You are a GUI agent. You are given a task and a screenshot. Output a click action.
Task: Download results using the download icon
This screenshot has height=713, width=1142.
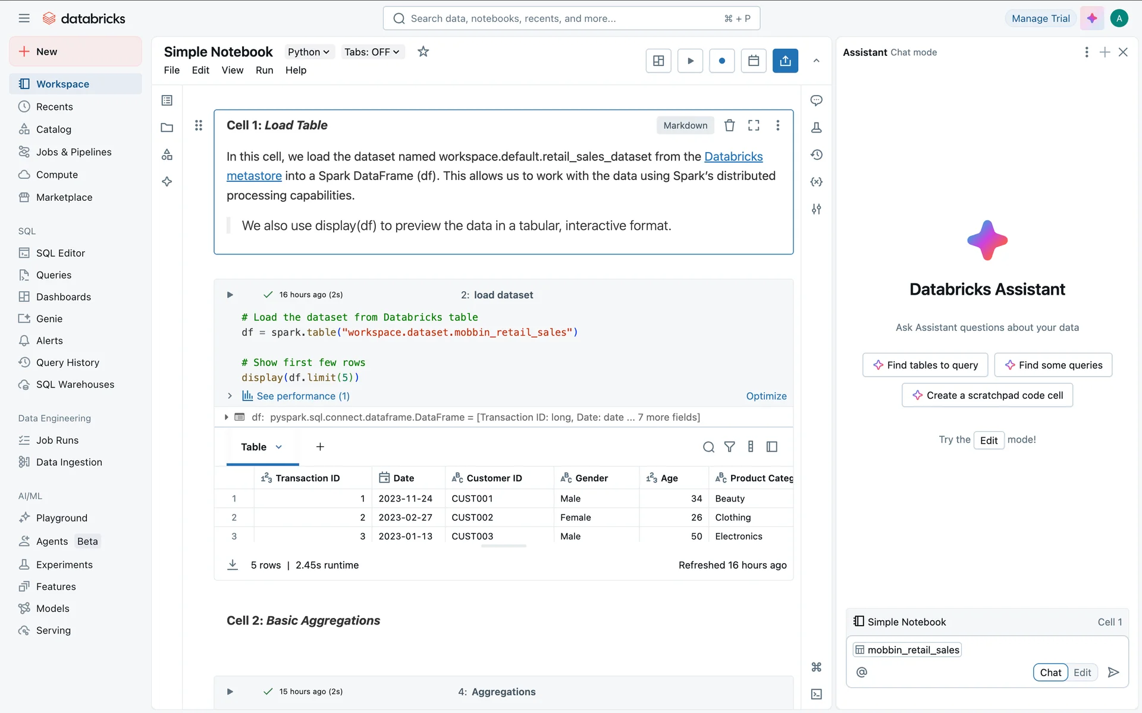233,564
